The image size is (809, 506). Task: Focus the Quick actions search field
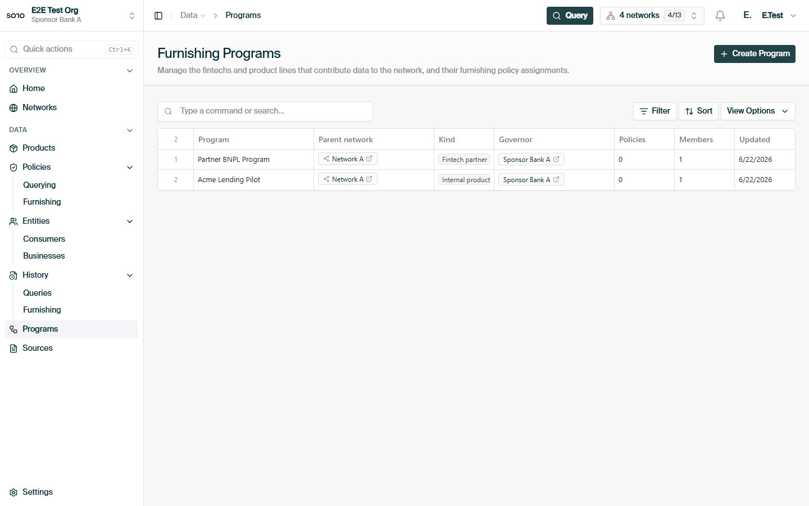tap(71, 49)
